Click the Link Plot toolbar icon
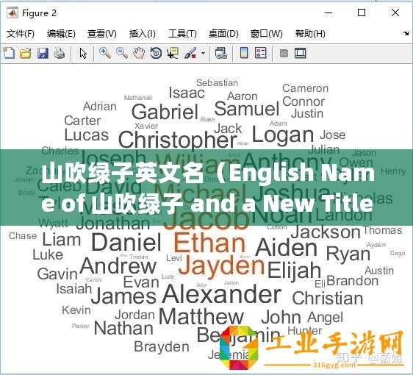413x375 pixels. (221, 53)
